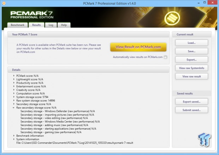219x155 pixels.
Task: Expand the Raw system storage score row
Action: 14,100
